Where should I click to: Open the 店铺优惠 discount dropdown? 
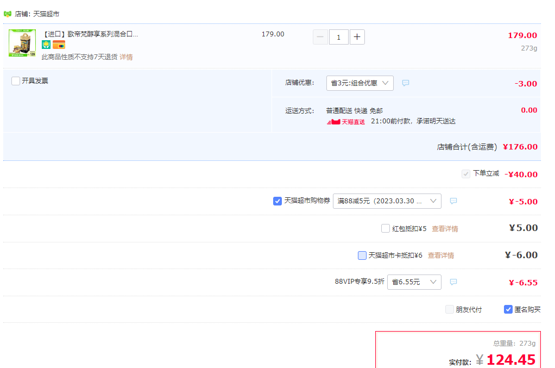tap(360, 83)
